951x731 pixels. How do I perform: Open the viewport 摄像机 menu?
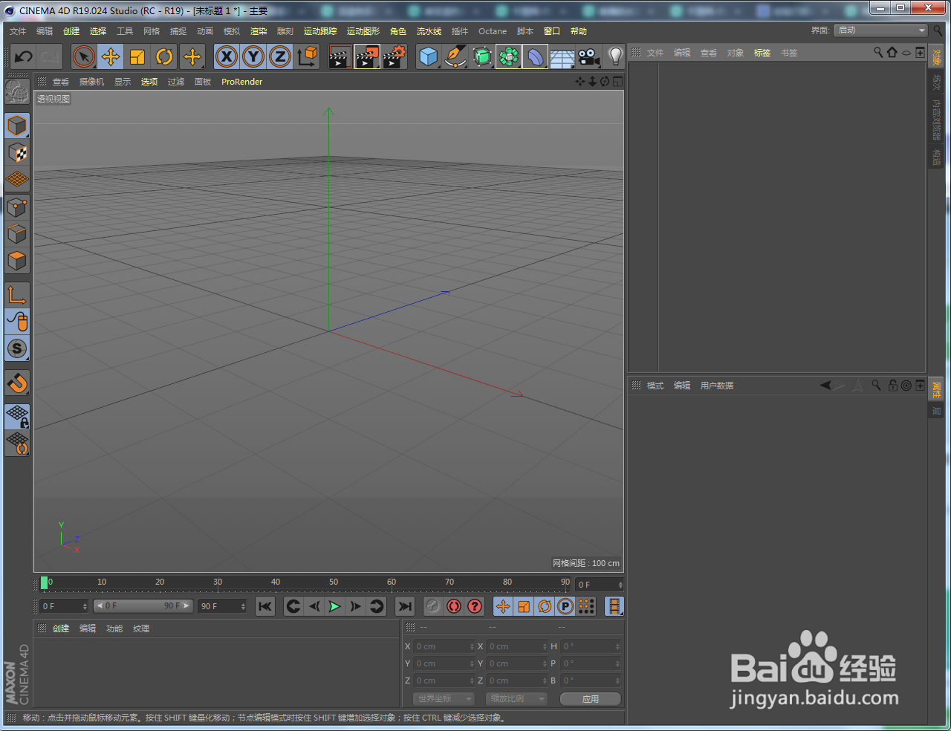coord(91,82)
